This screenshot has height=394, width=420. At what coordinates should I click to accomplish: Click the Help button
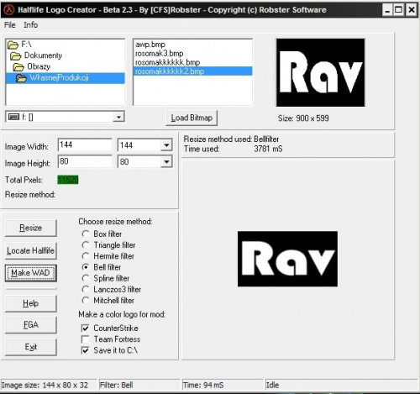click(x=31, y=303)
